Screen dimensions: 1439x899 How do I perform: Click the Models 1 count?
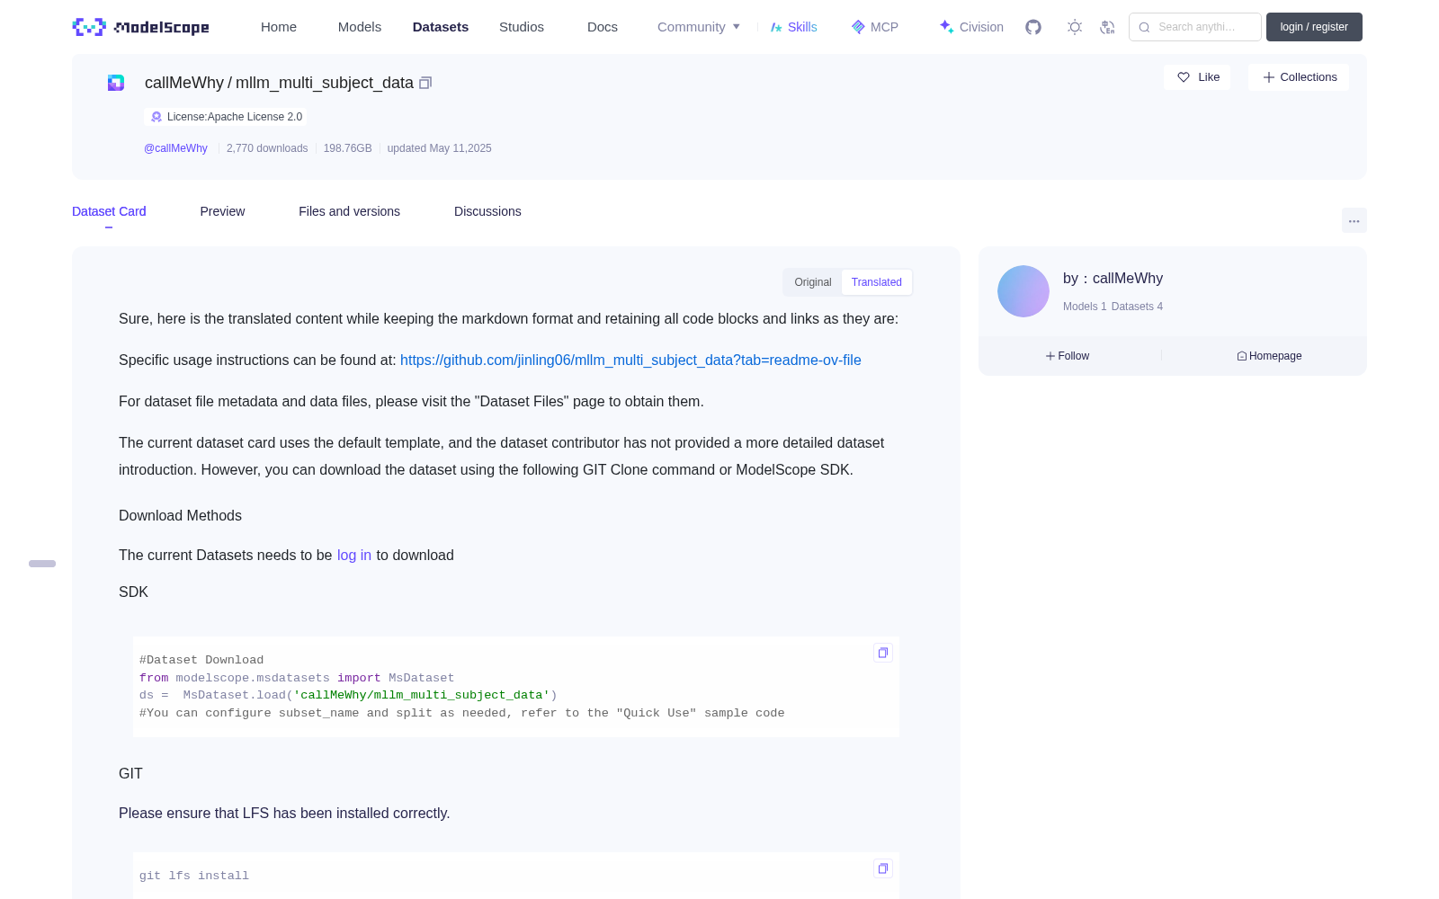[1085, 307]
